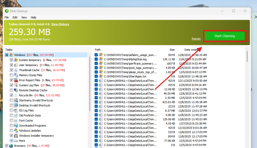Click the 49.00 MB size cell

[169, 93]
